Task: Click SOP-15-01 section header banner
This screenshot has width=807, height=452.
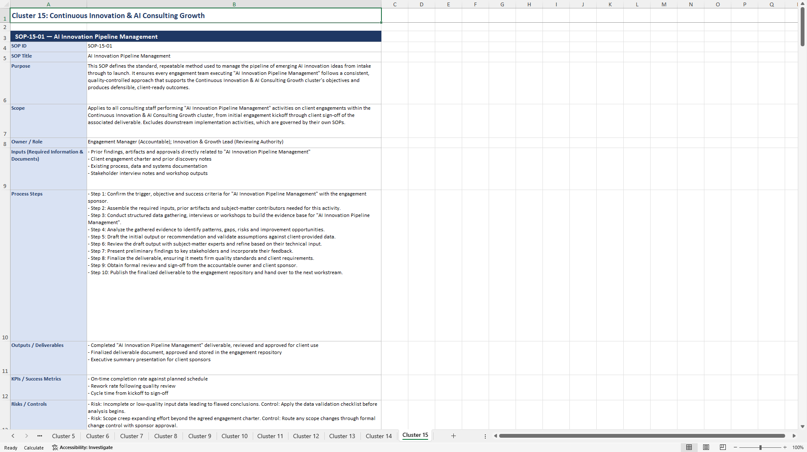Action: [196, 37]
